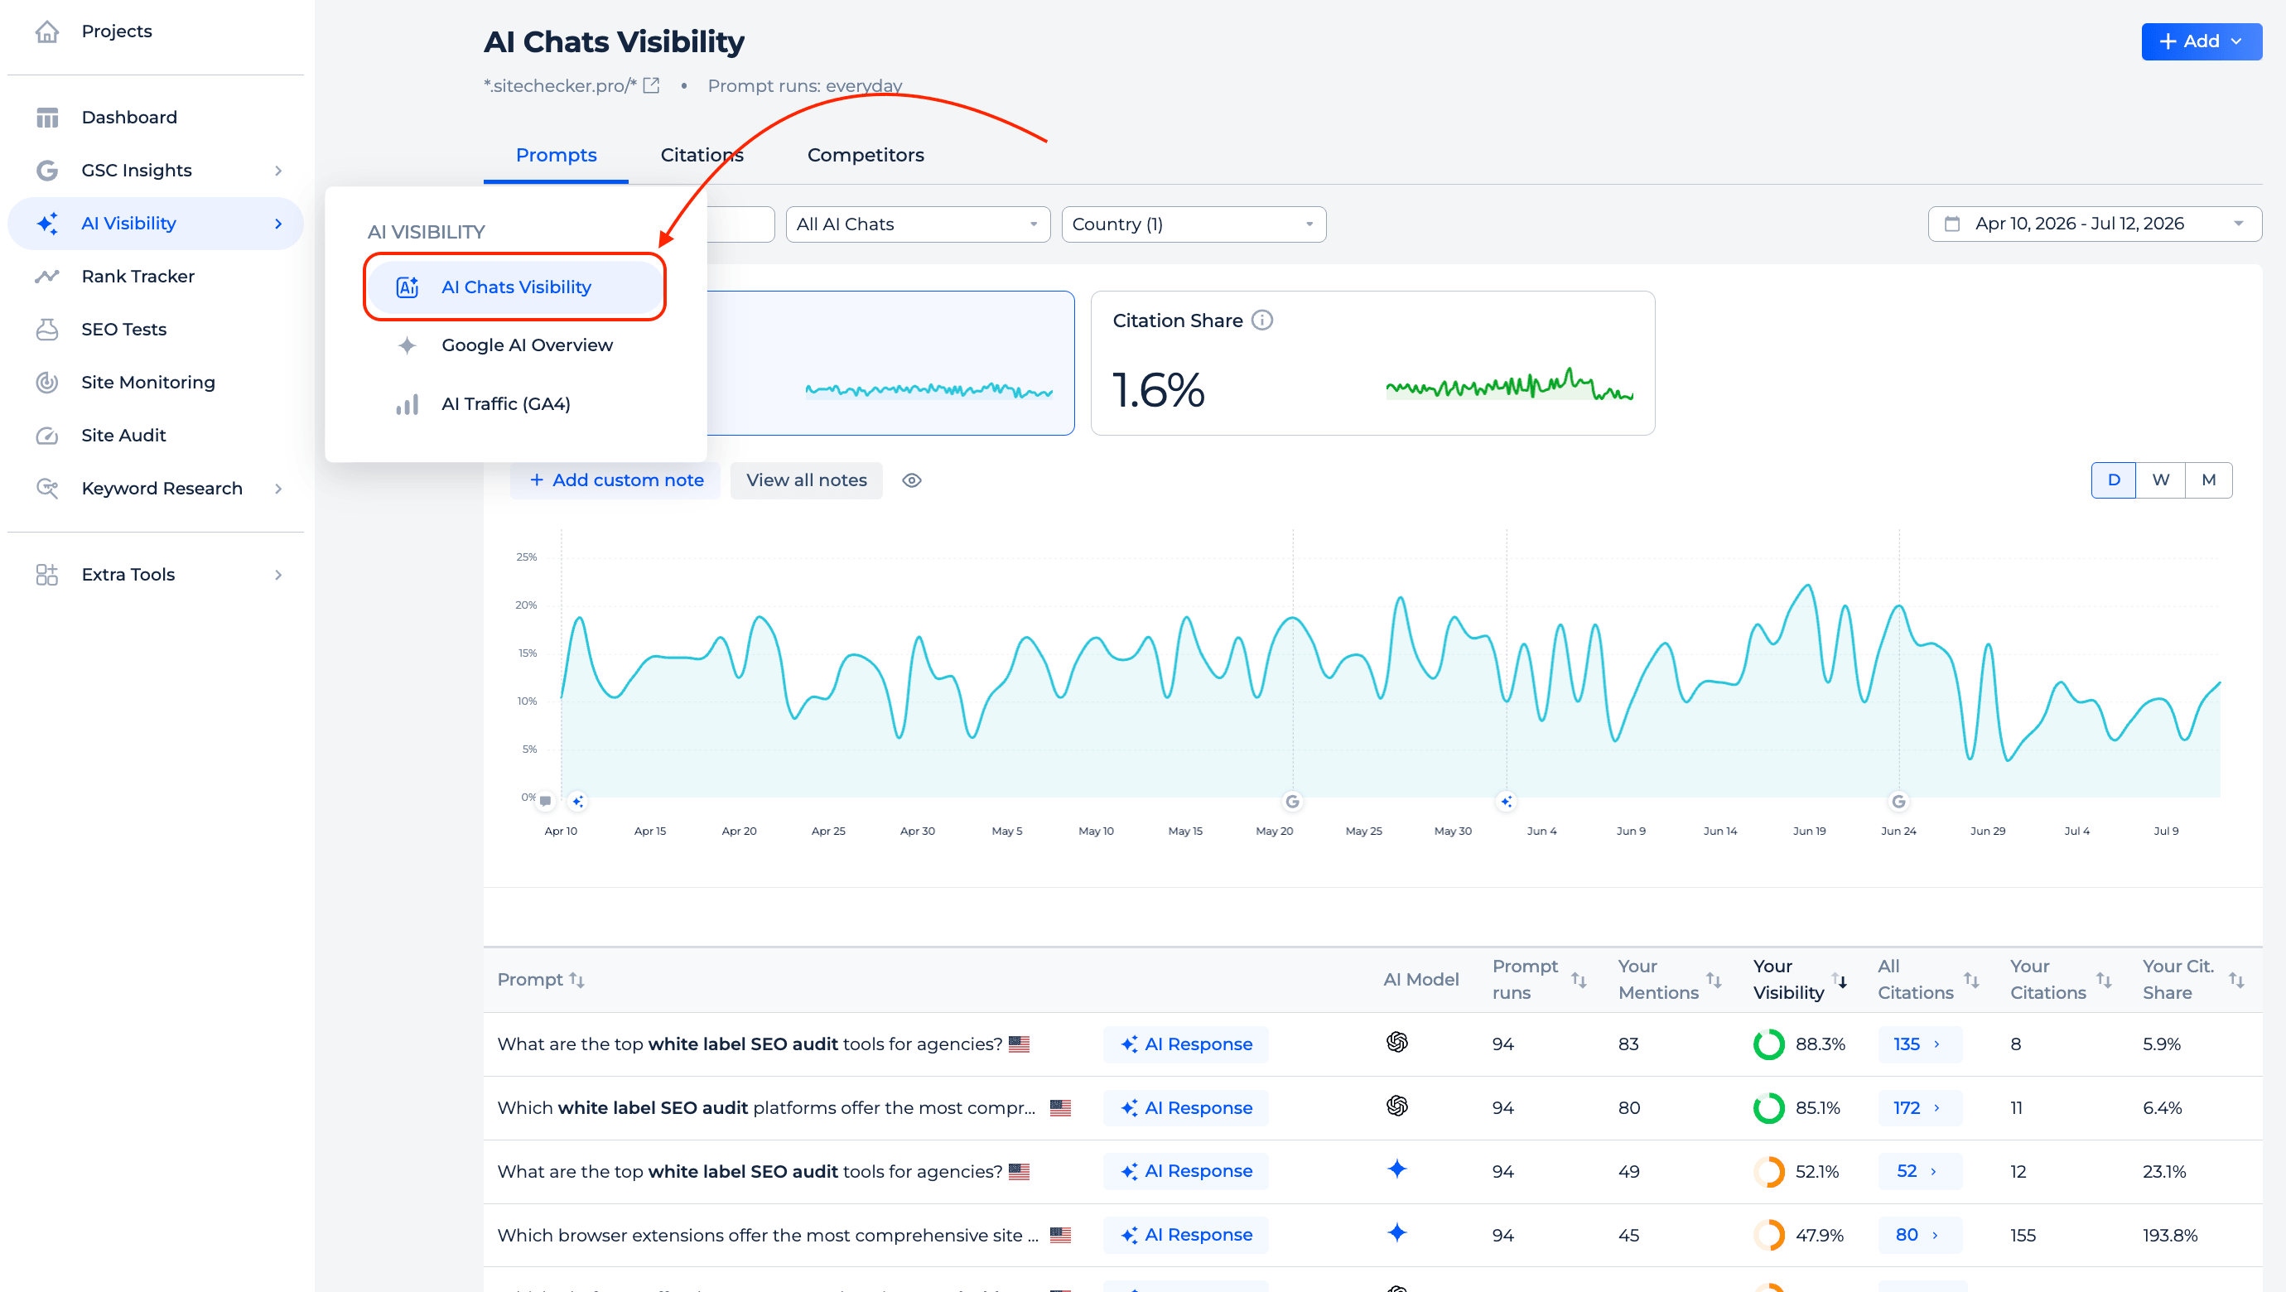Sort table by Your Citations
The height and width of the screenshot is (1292, 2286).
tap(2104, 980)
